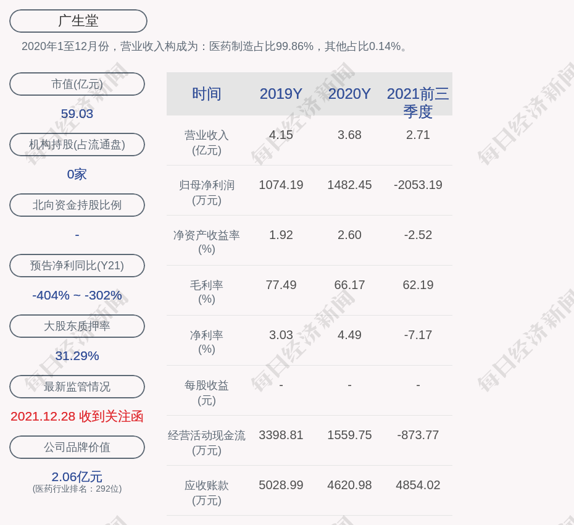Click the 净利率(%) row label

click(207, 342)
